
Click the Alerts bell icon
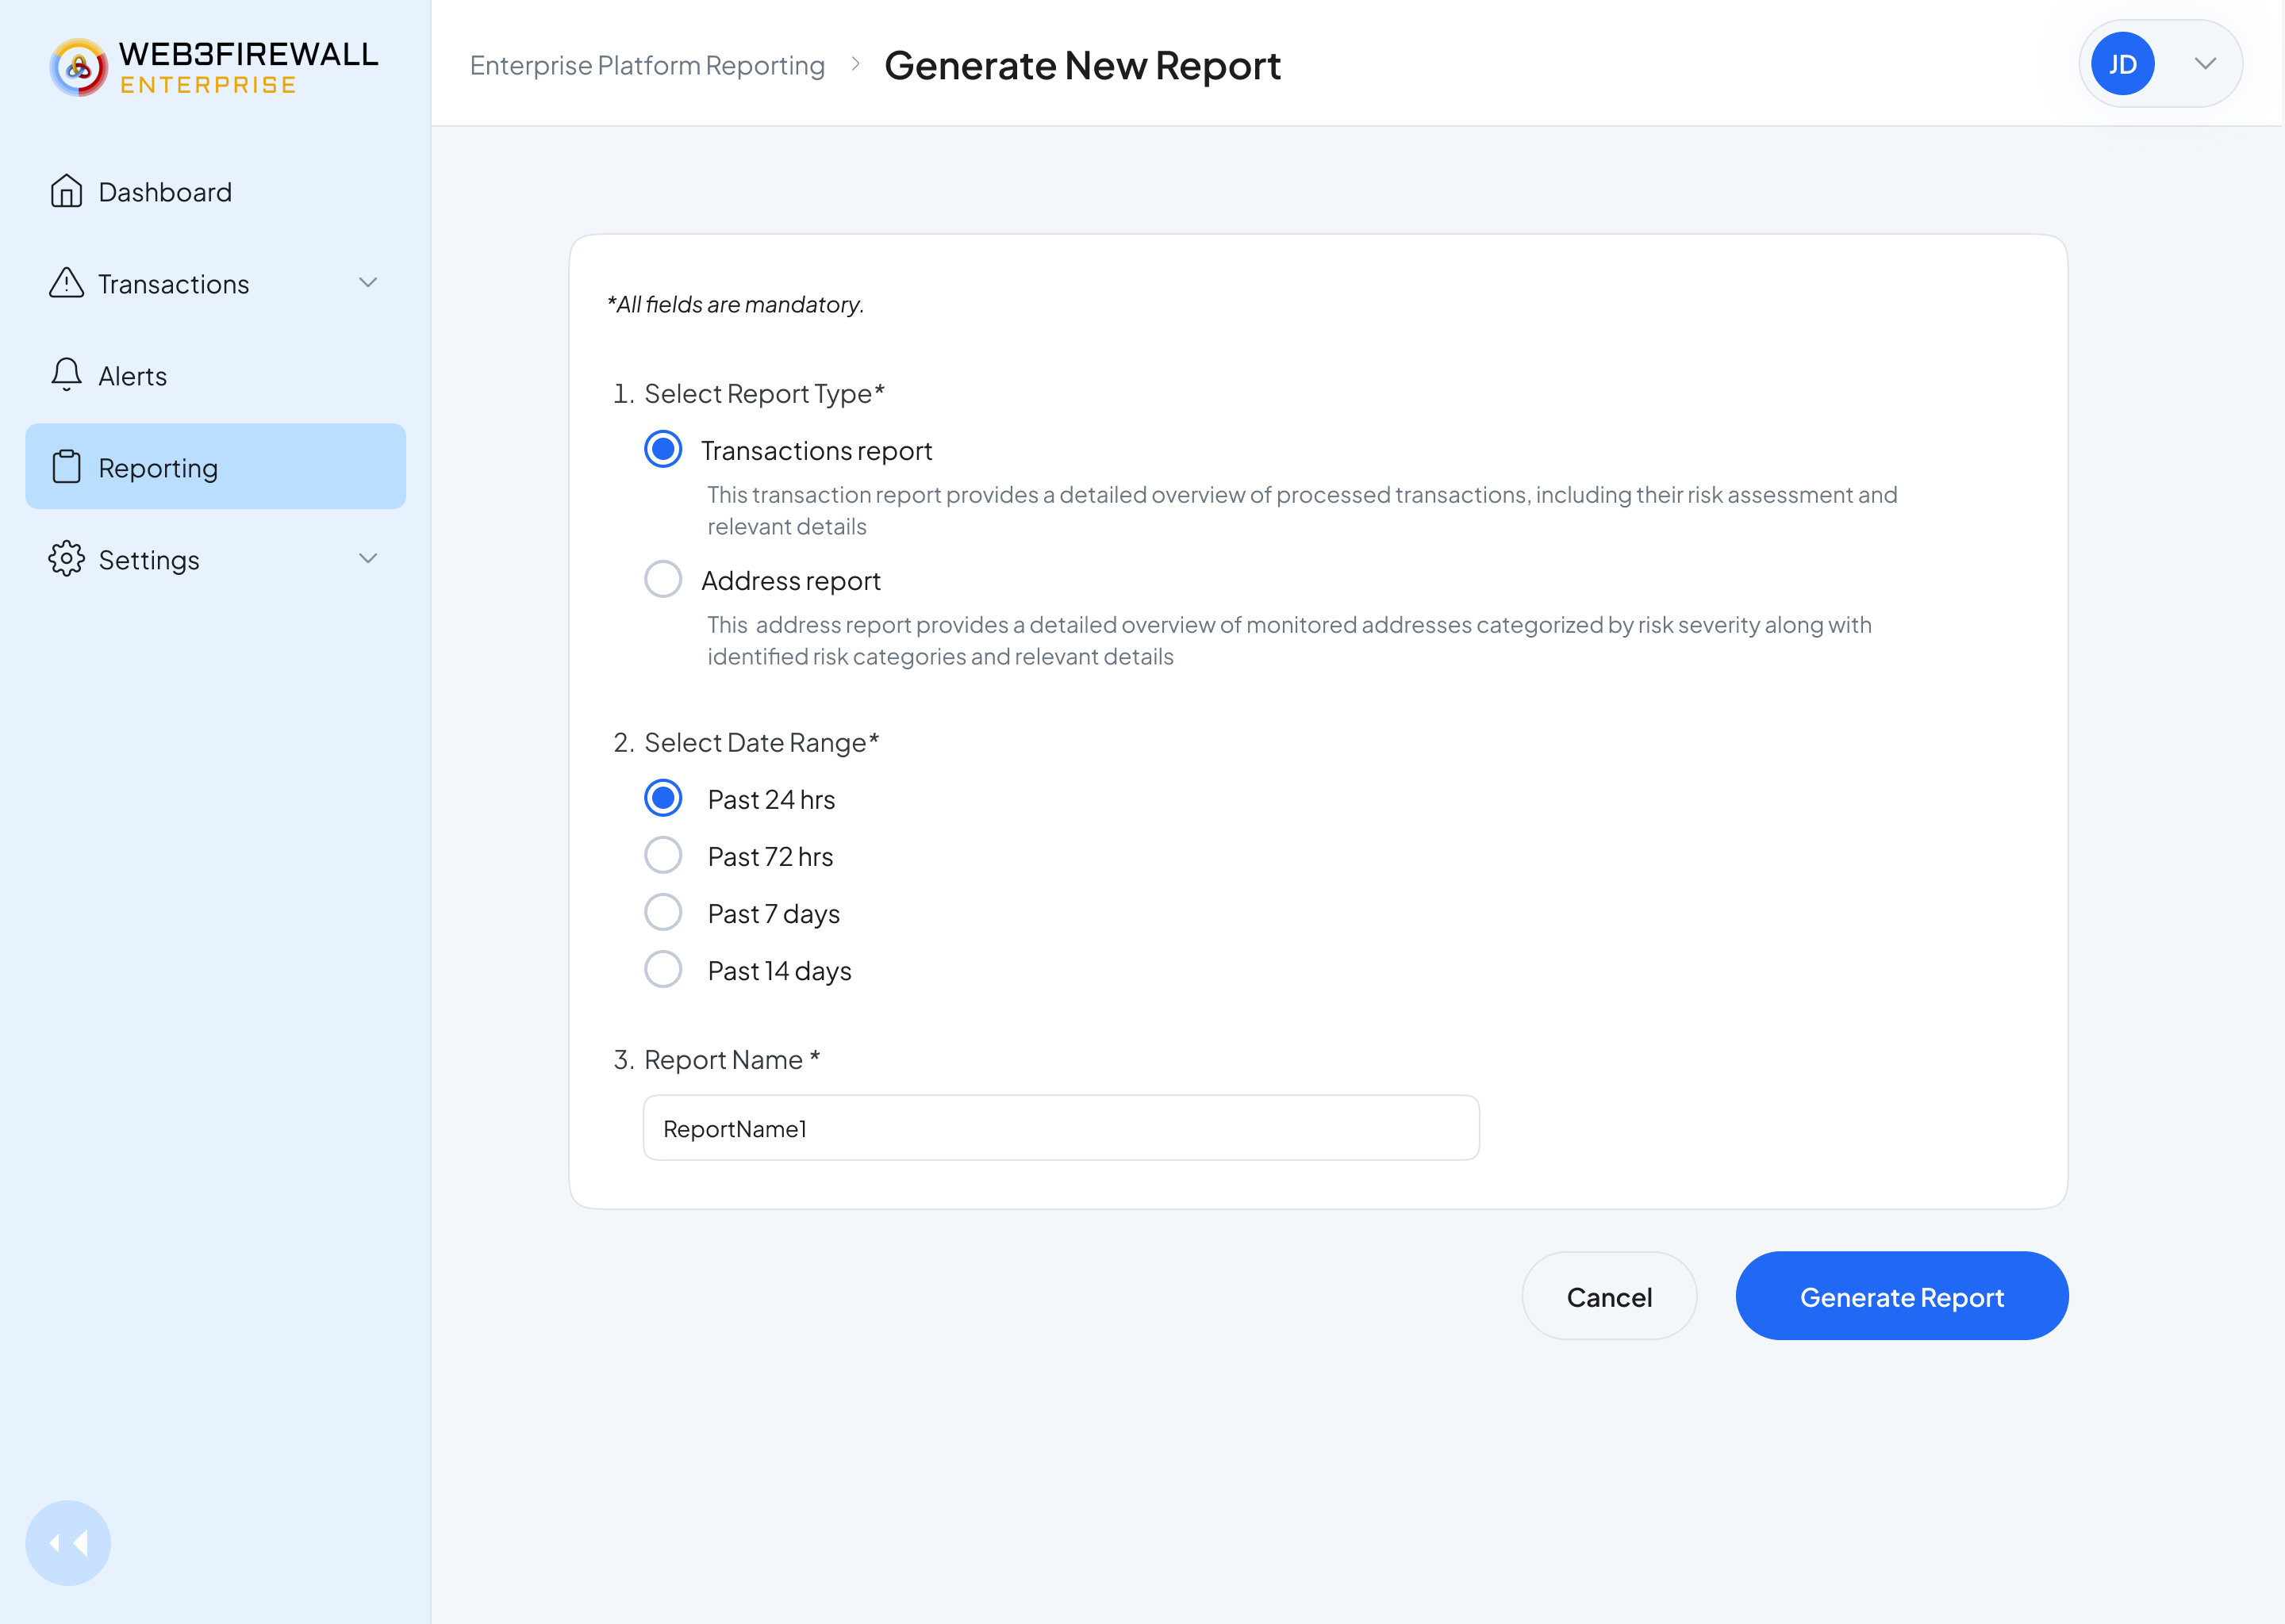pos(66,375)
